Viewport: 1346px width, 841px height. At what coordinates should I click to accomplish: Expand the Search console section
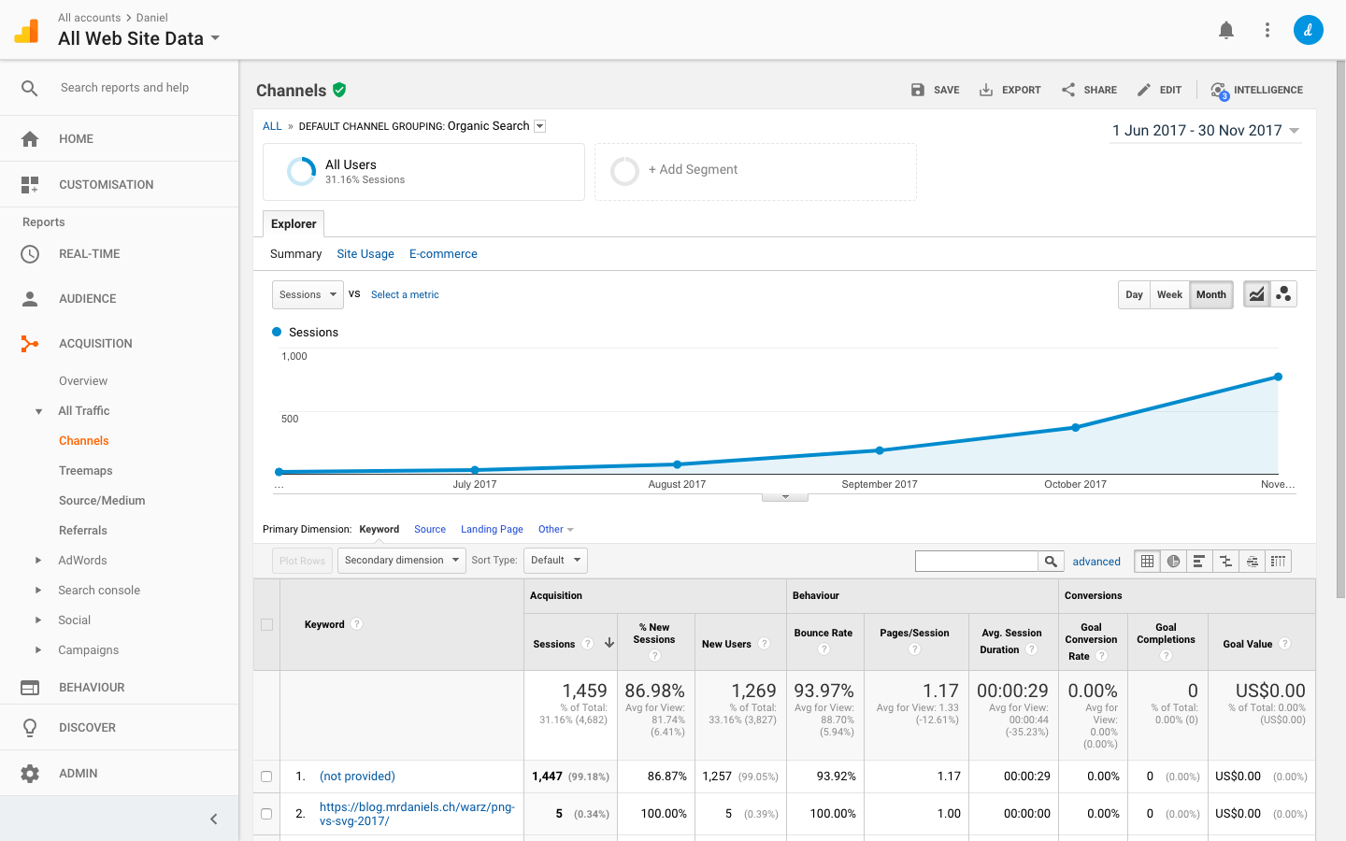[38, 591]
